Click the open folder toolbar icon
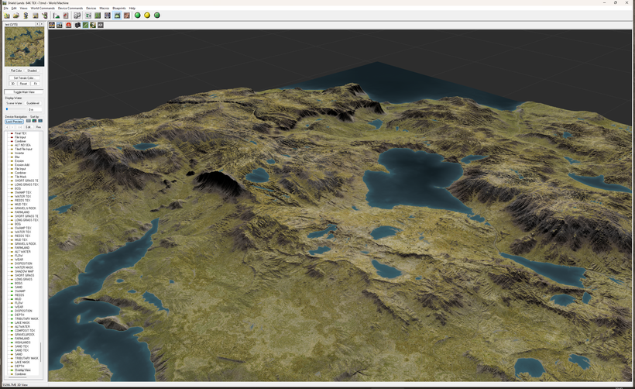Viewport: 635px width, 389px height. (x=16, y=15)
